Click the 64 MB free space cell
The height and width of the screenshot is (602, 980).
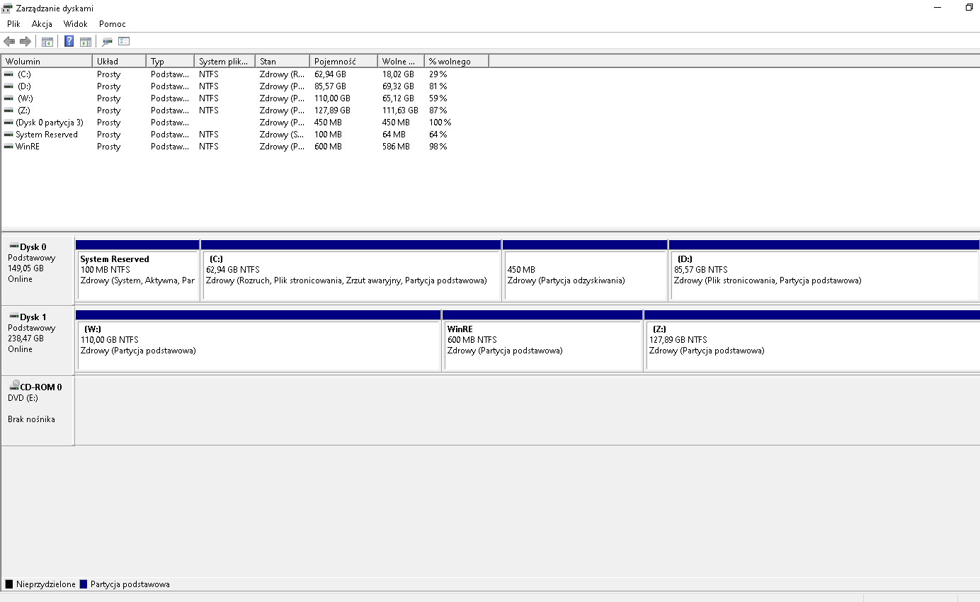coord(394,135)
